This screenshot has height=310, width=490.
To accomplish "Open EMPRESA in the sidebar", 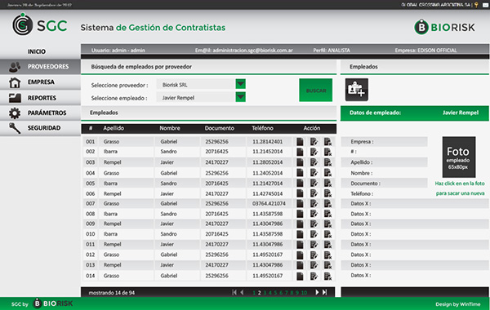I will point(40,82).
